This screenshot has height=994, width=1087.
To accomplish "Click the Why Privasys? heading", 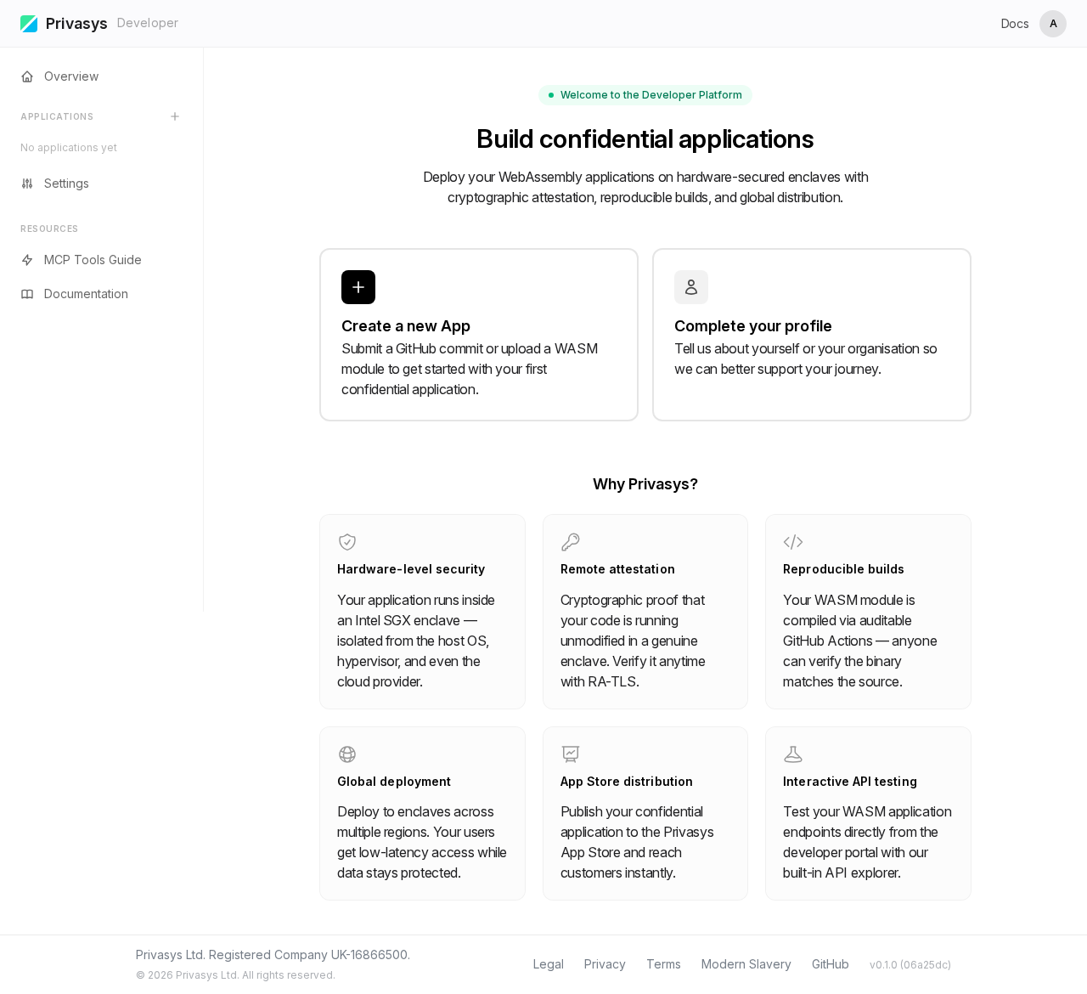I will click(x=645, y=484).
